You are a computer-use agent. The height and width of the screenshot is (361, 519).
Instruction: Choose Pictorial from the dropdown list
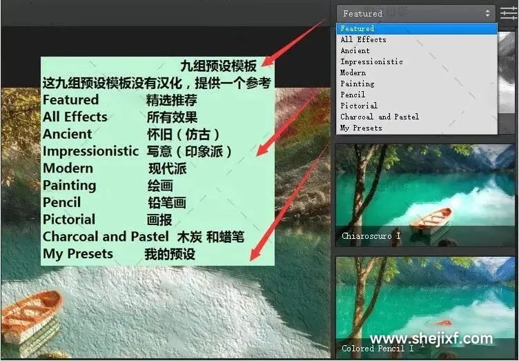point(359,106)
